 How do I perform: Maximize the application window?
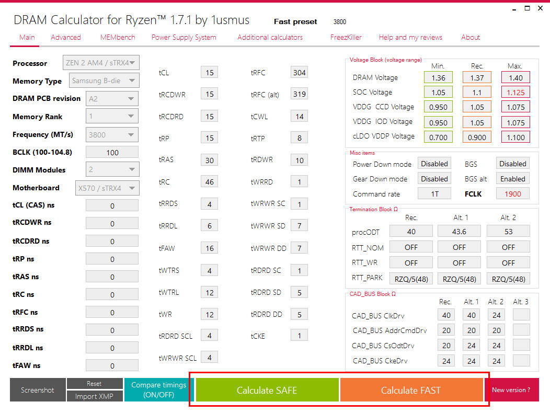527,8
